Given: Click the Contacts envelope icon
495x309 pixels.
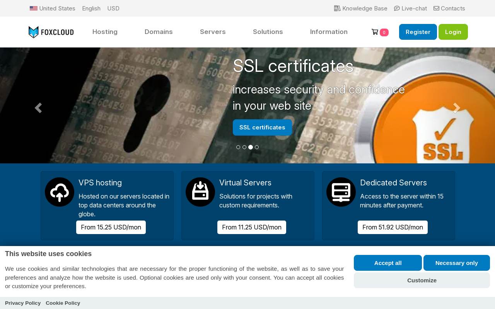Looking at the screenshot, I should click(x=436, y=8).
